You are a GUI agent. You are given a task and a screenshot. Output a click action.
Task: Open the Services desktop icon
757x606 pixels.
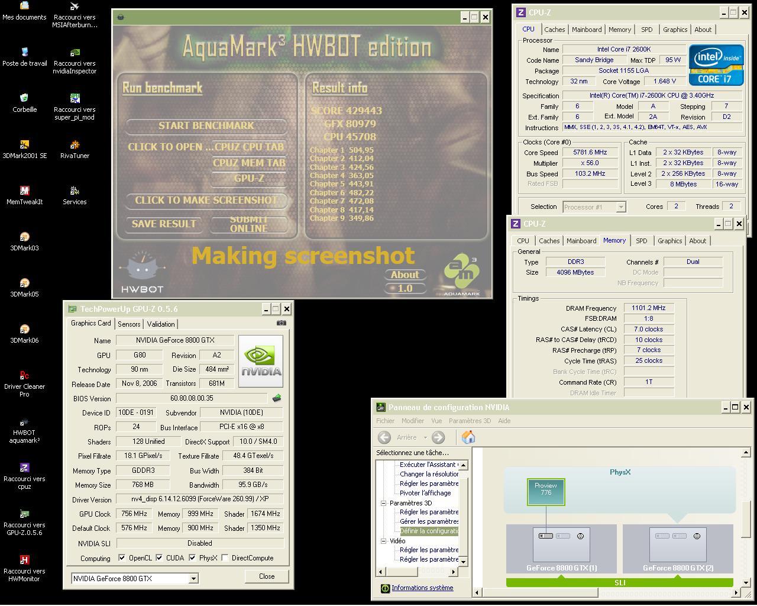pyautogui.click(x=75, y=191)
